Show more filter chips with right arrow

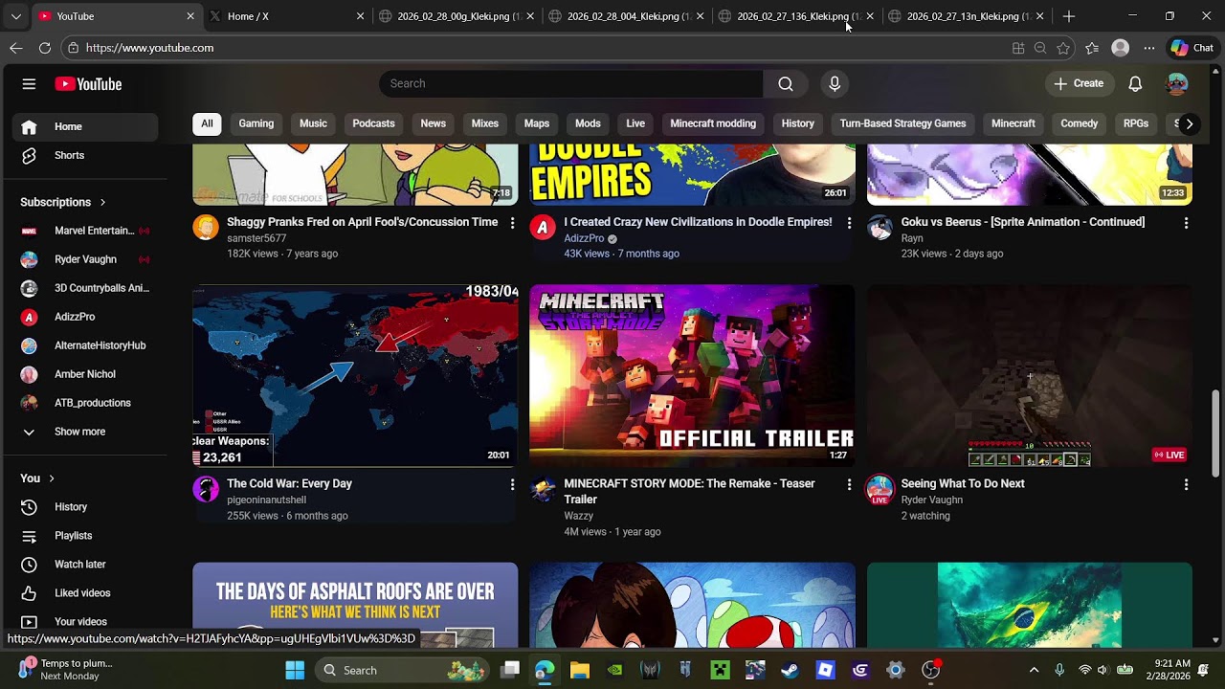coord(1189,123)
